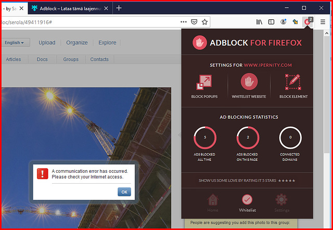Click the red error exclamation icon
The height and width of the screenshot is (230, 333).
coord(43,174)
